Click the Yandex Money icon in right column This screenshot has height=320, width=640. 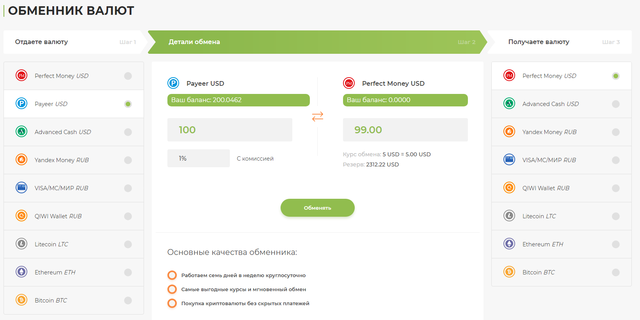[x=509, y=132]
